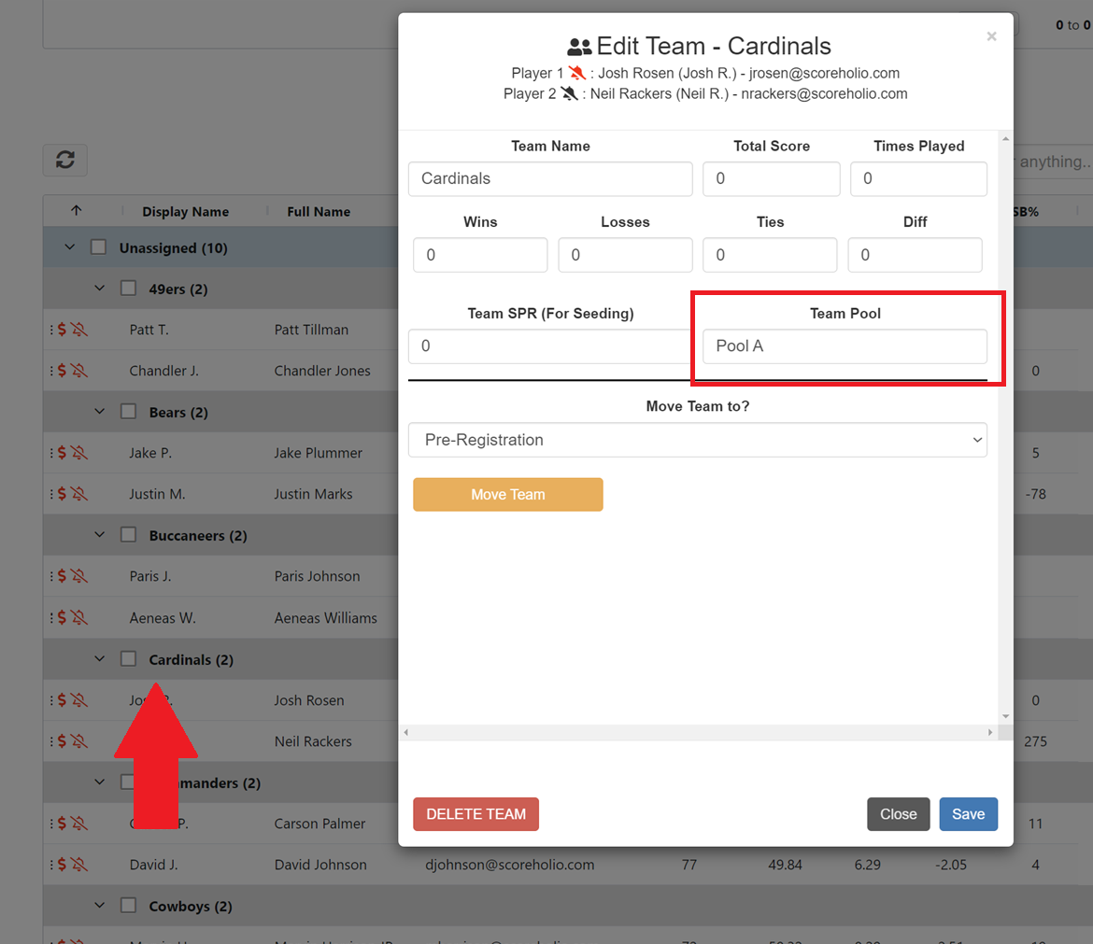Open the Move Team to dropdown

click(x=697, y=440)
